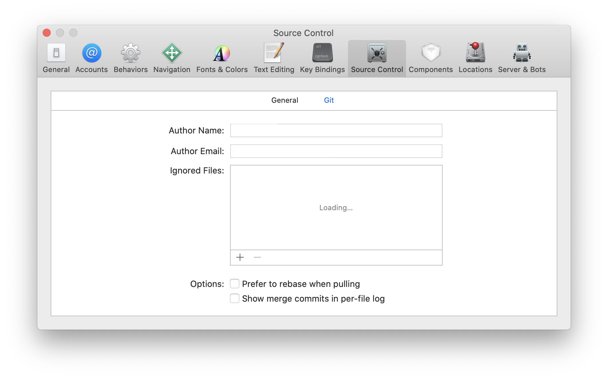Image resolution: width=608 pixels, height=379 pixels.
Task: Remove ignored file with minus button
Action: (x=257, y=257)
